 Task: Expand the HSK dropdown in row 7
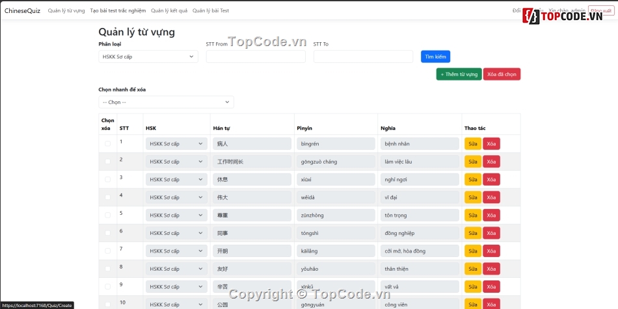pyautogui.click(x=176, y=251)
